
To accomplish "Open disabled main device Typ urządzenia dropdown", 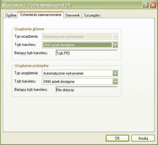I will click(80, 37).
